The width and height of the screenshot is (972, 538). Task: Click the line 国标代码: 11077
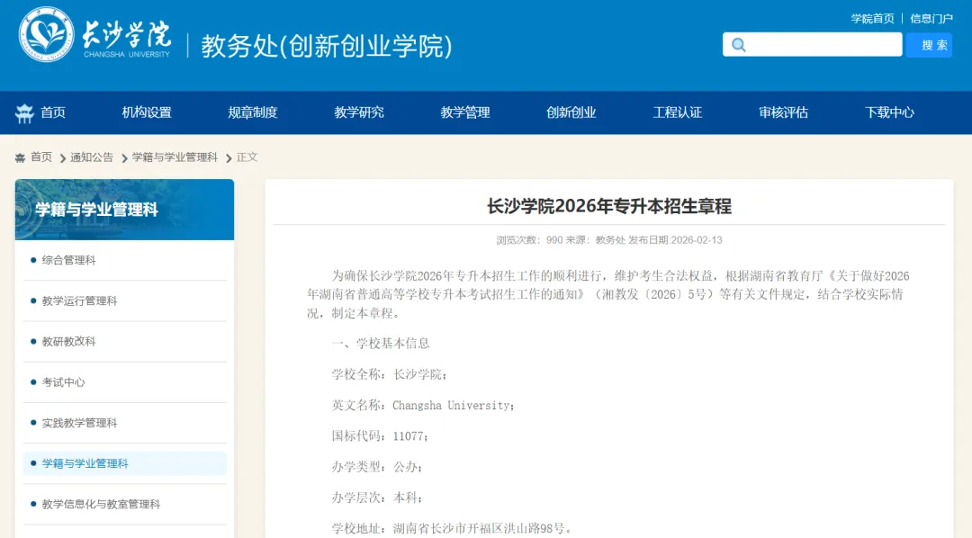380,436
